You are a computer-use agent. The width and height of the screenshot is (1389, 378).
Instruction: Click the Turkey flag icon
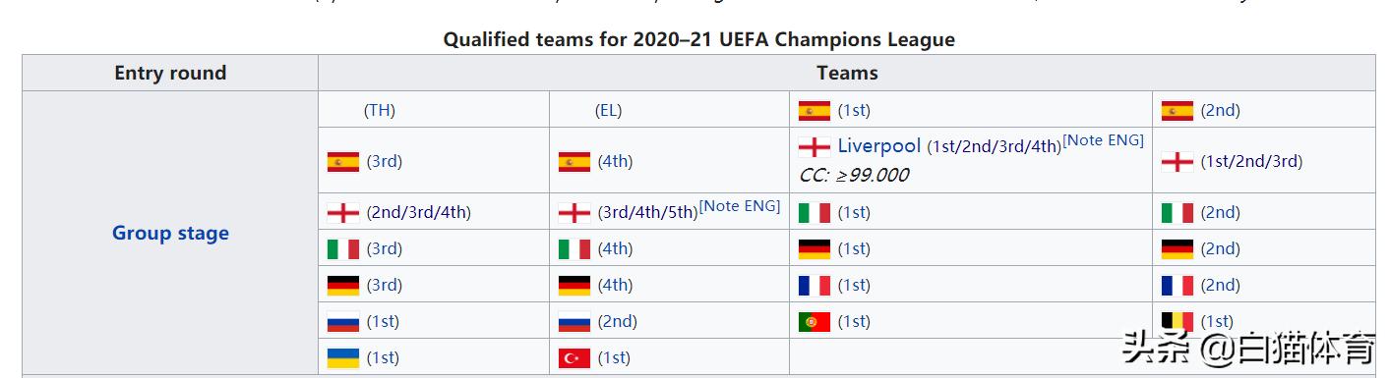pyautogui.click(x=574, y=357)
